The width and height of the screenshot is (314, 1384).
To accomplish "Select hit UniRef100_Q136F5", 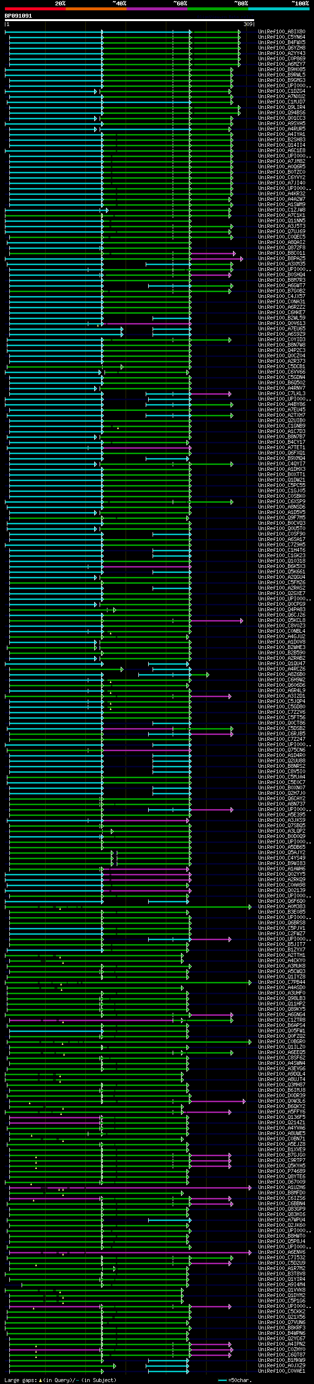I will pos(282,1117).
